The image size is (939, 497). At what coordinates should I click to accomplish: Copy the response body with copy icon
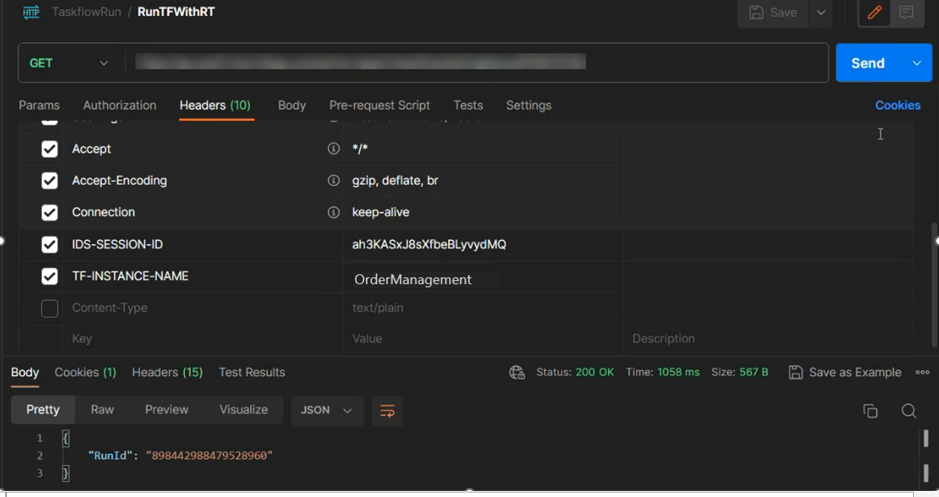click(x=871, y=411)
